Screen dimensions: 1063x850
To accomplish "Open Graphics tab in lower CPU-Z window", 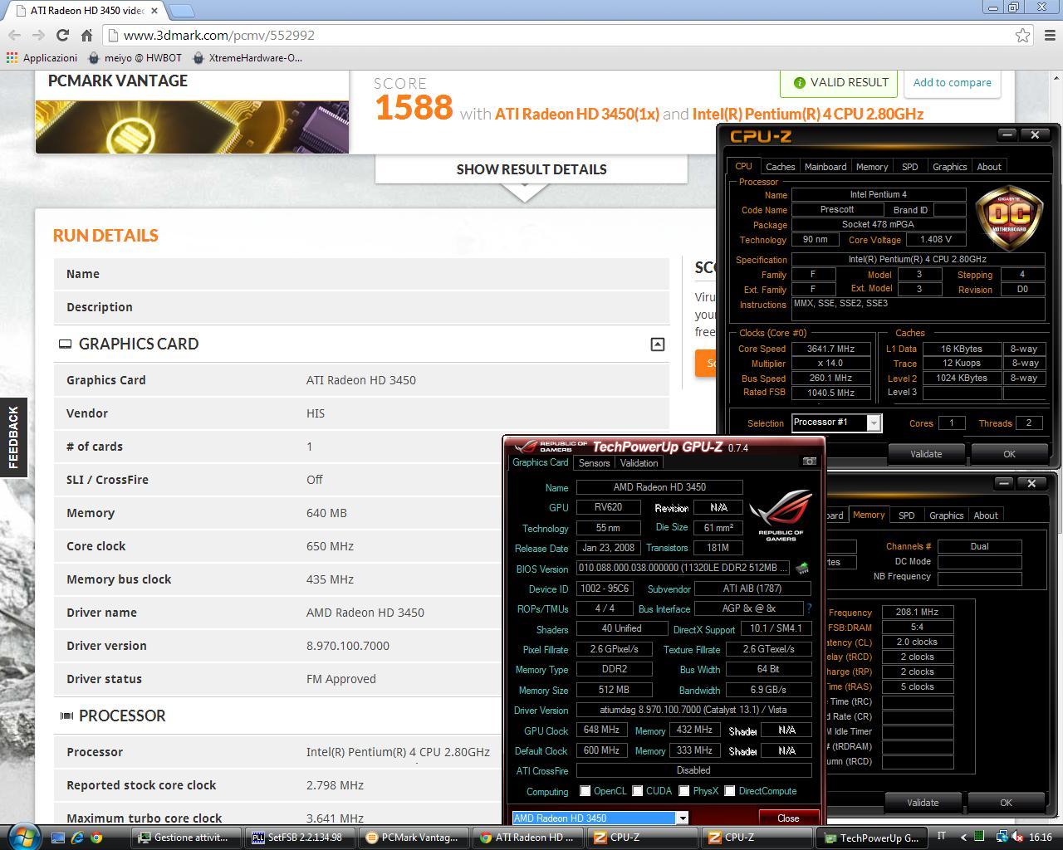I will point(946,515).
